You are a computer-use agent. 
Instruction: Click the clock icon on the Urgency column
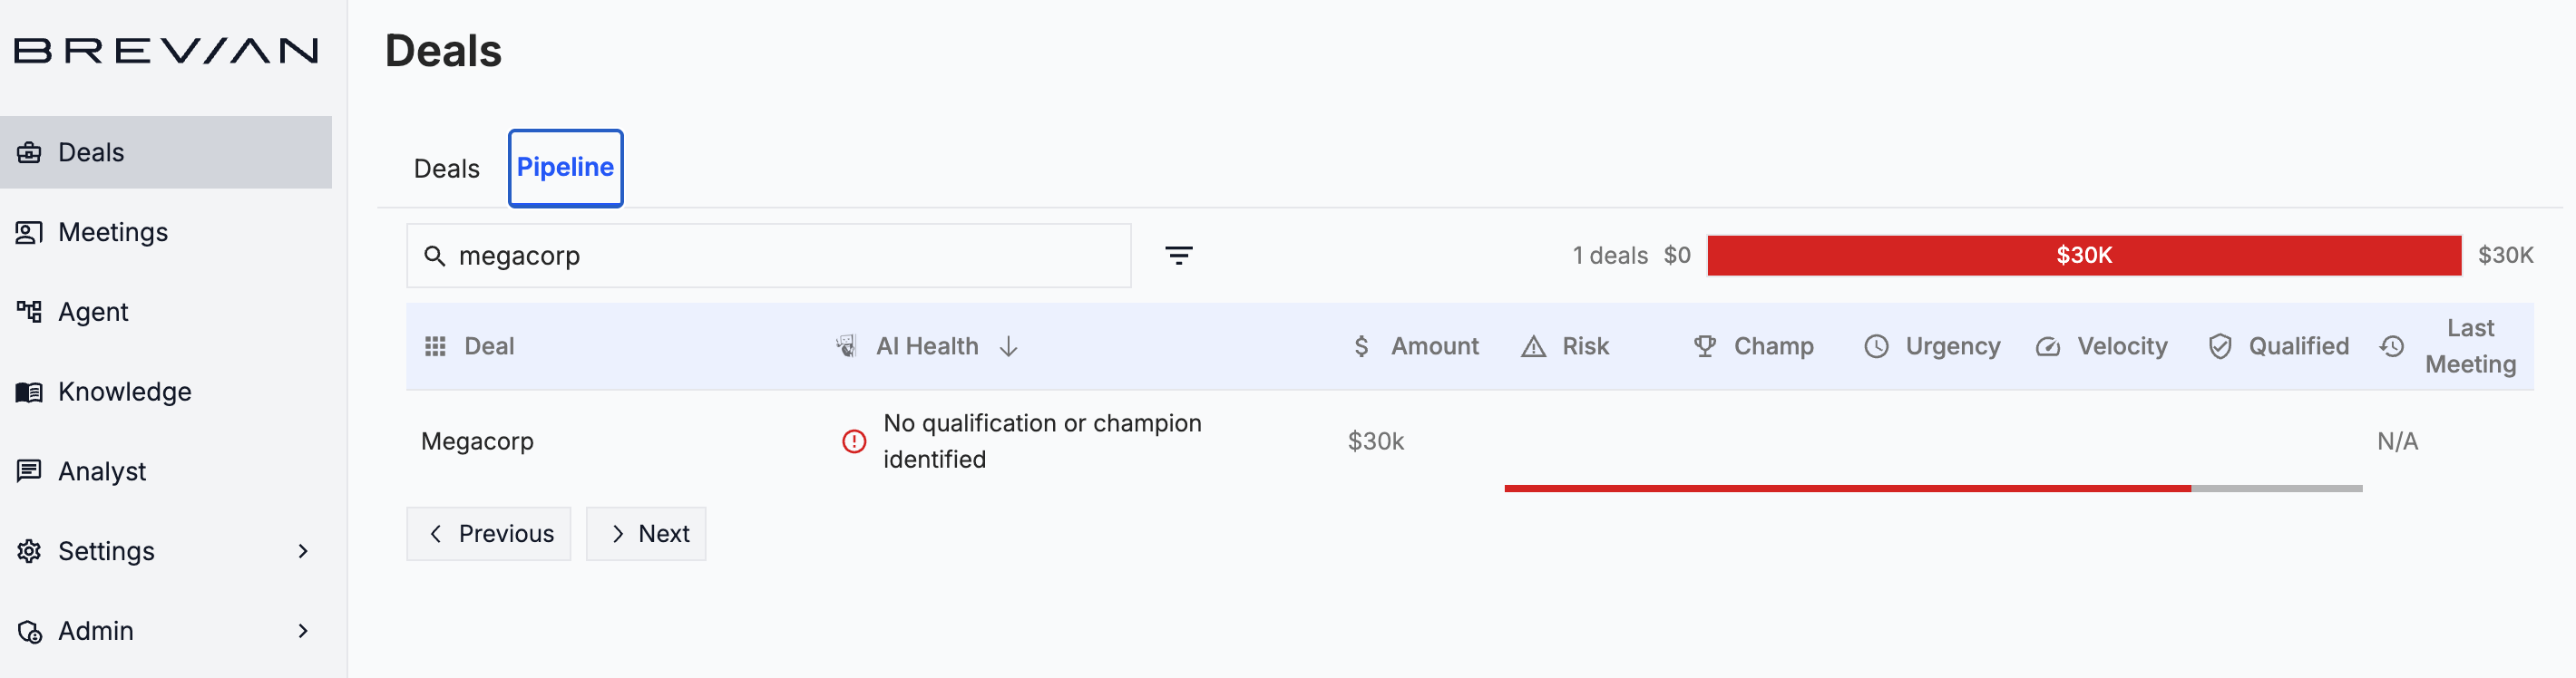pyautogui.click(x=1875, y=346)
